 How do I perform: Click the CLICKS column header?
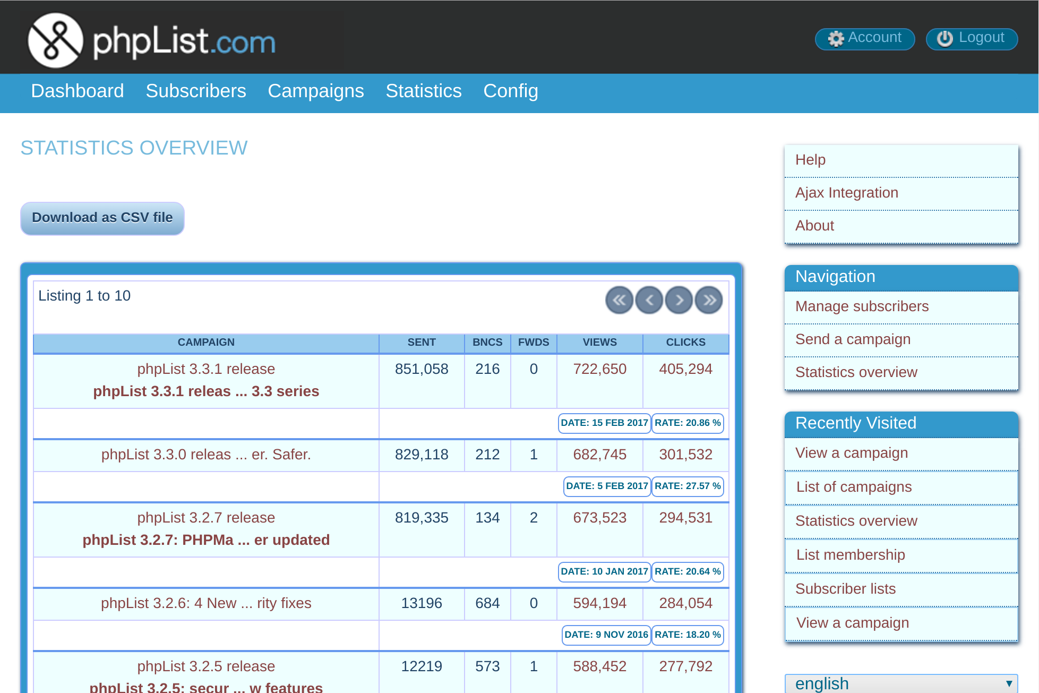(686, 343)
